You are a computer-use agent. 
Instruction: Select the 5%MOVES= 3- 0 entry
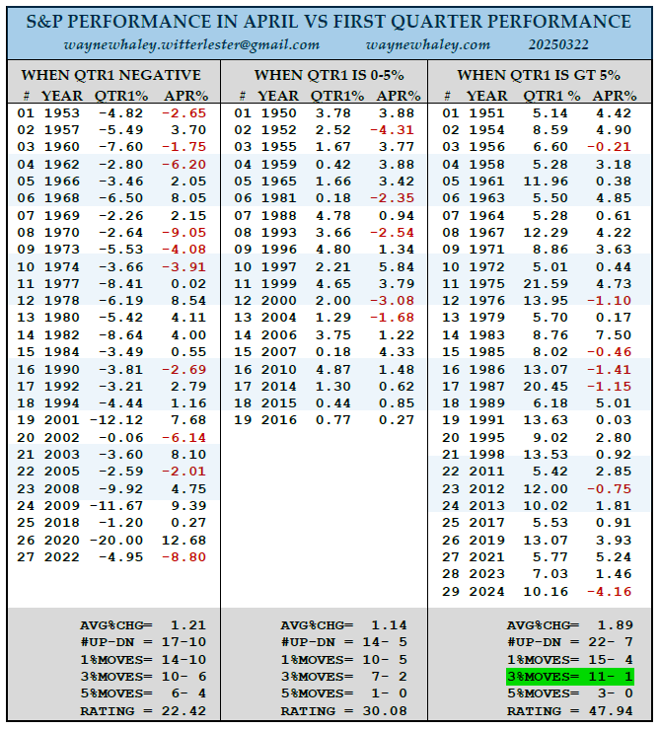coord(569,693)
